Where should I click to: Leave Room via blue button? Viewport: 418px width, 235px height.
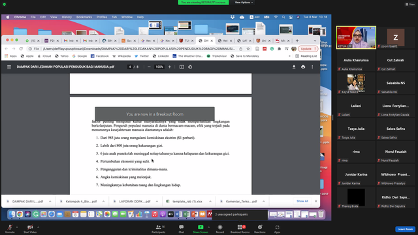[x=405, y=229]
